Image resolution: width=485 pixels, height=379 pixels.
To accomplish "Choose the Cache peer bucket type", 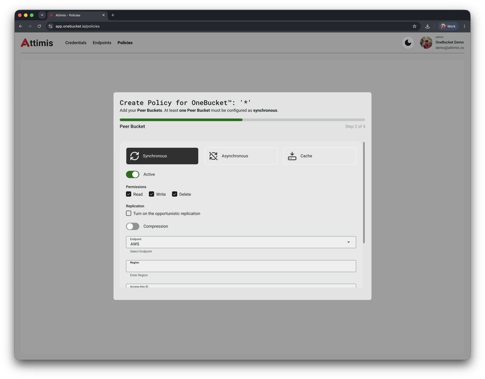I will pyautogui.click(x=319, y=156).
